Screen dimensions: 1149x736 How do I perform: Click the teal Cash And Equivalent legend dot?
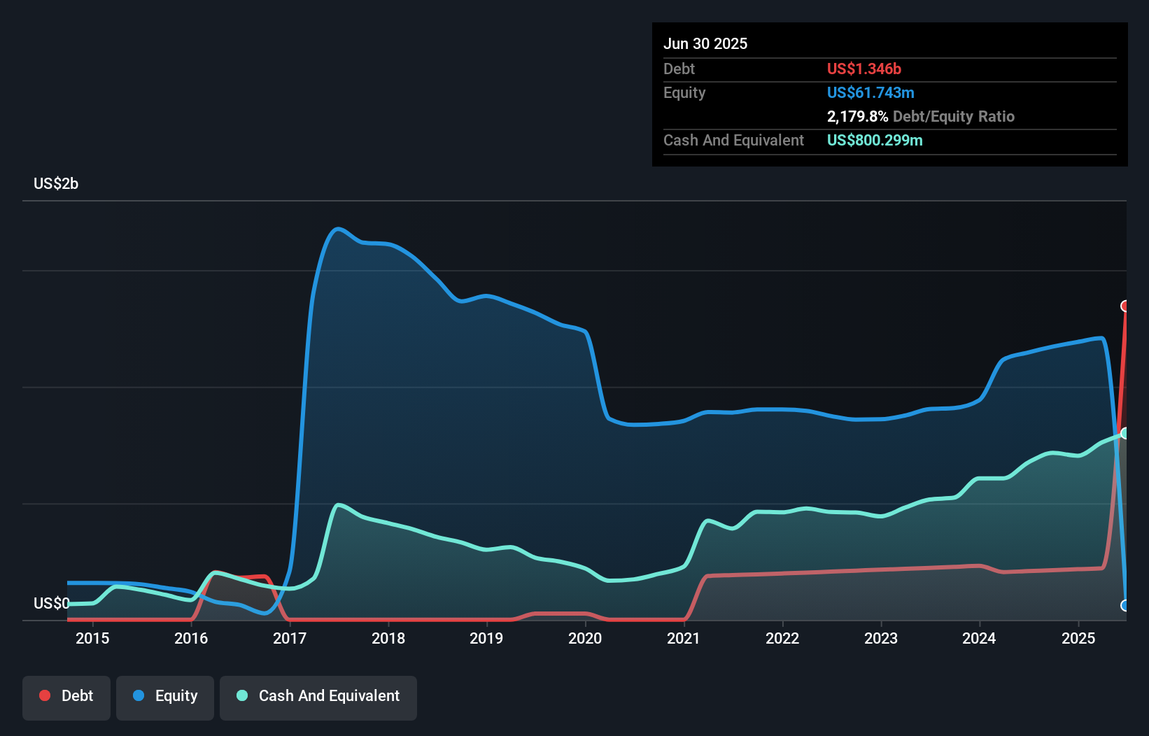pyautogui.click(x=241, y=695)
